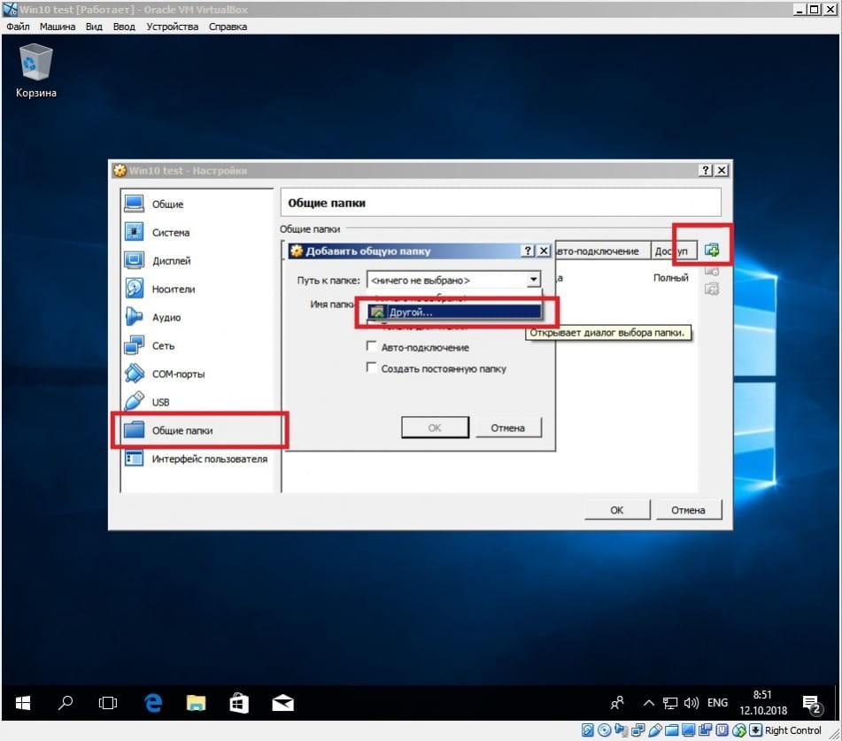842x741 pixels.
Task: Switch the ENG input language indicator
Action: 717,703
